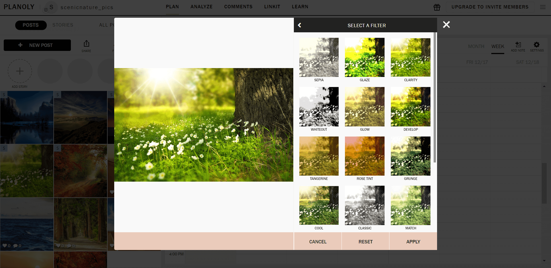The image size is (551, 268).
Task: Click the FRI 12/17 date header
Action: pyautogui.click(x=477, y=62)
